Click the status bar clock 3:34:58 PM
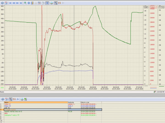 [x=160, y=92]
